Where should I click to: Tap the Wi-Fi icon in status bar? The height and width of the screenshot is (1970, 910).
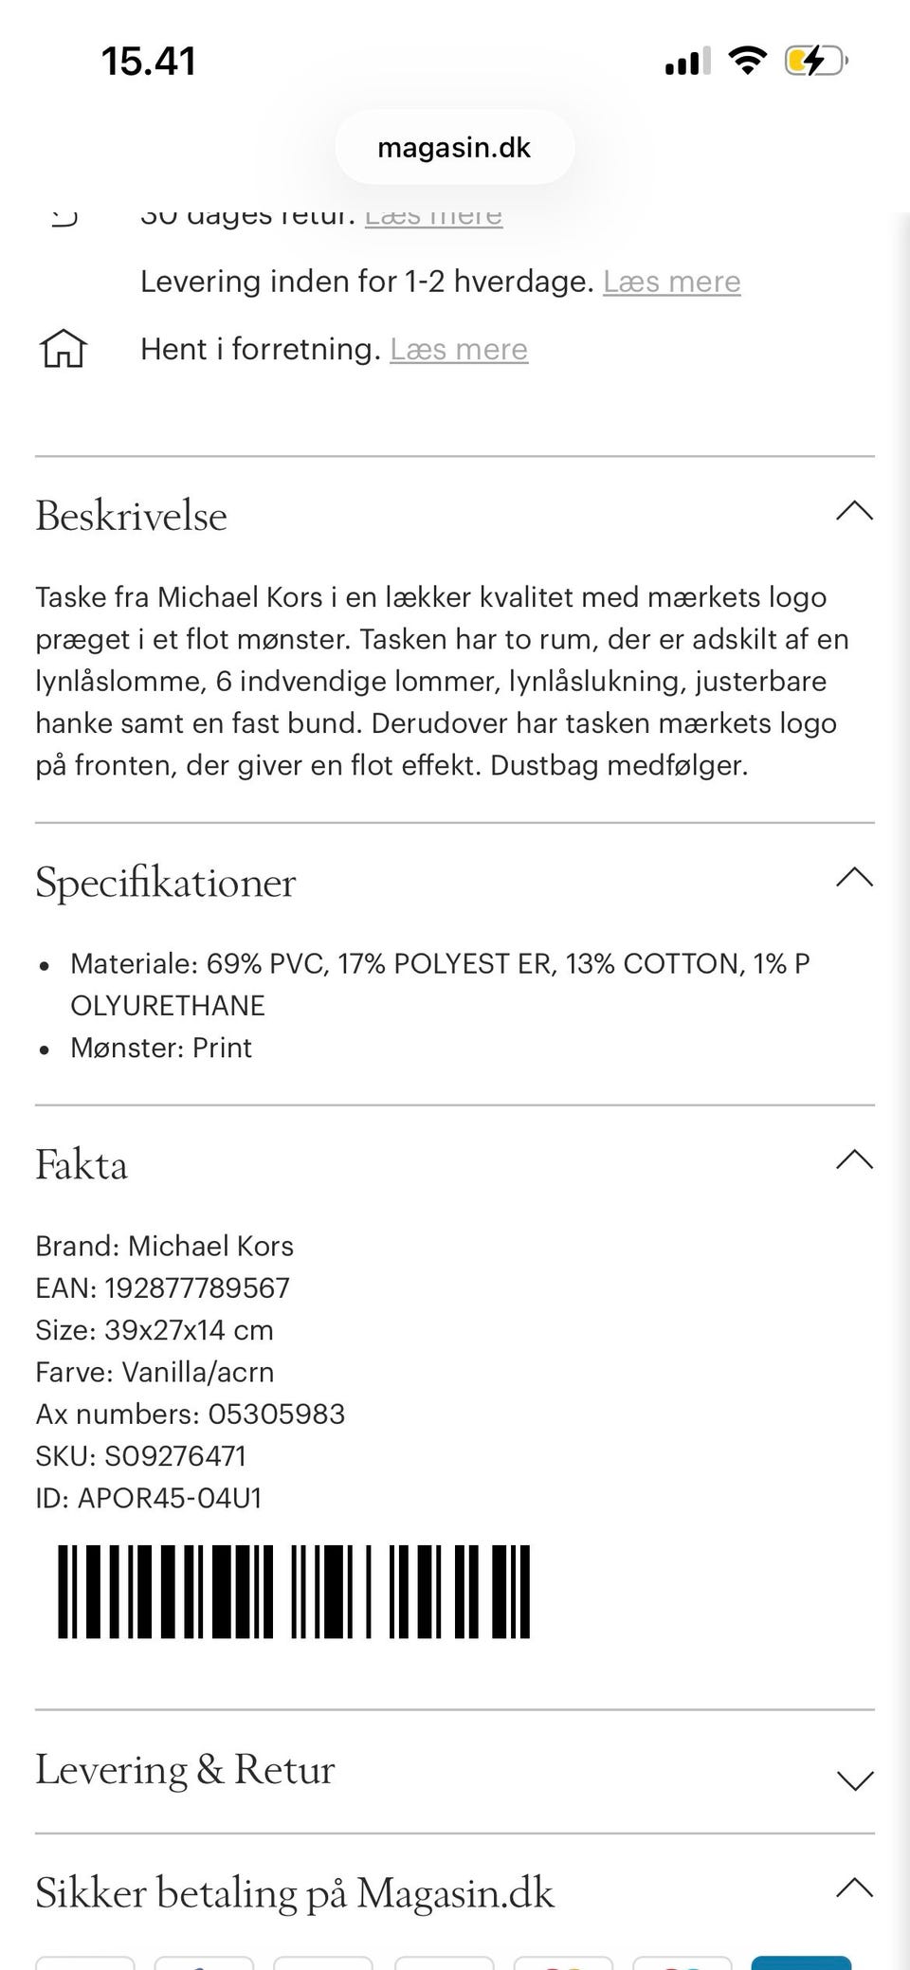coord(747,62)
